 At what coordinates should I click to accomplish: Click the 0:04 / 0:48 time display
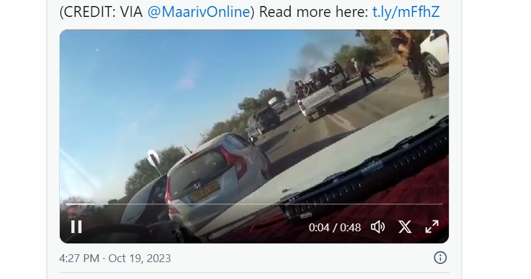pos(335,228)
